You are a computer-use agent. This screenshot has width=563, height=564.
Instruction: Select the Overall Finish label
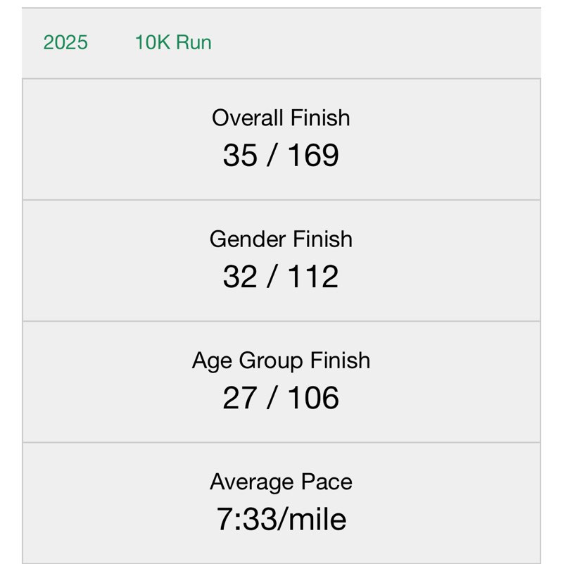tap(281, 118)
